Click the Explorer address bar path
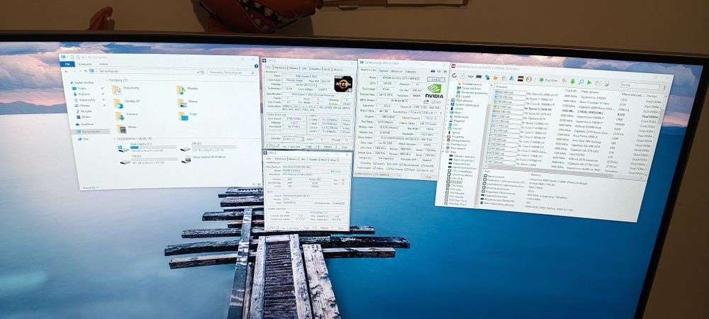This screenshot has height=319, width=709. (x=108, y=71)
